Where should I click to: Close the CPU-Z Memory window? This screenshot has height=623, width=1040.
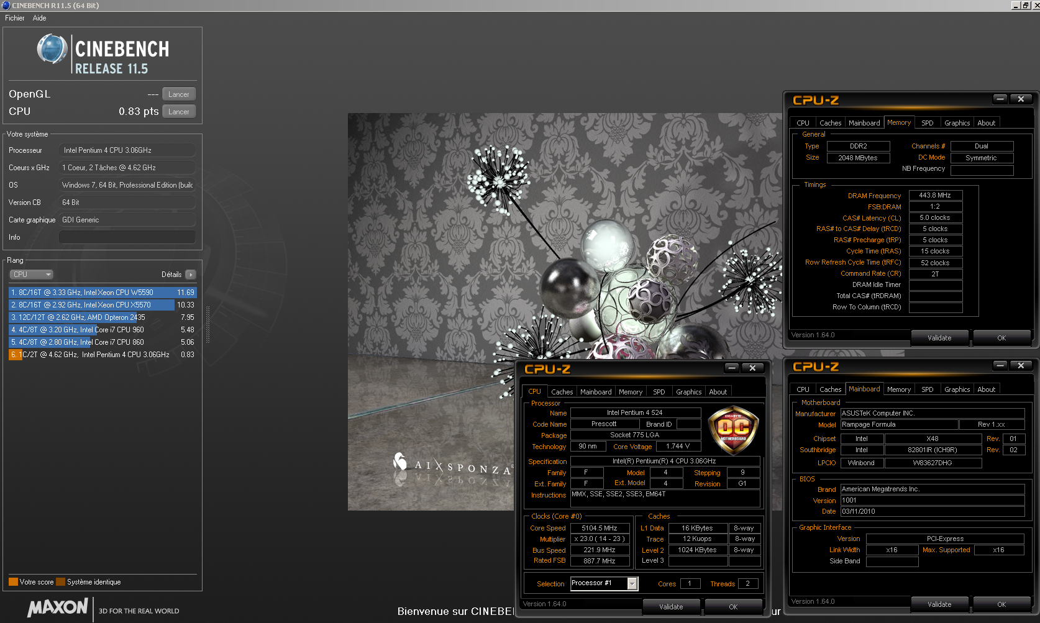(x=1021, y=99)
